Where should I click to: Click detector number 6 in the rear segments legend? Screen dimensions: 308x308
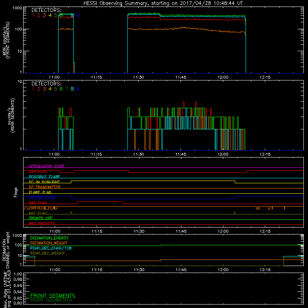[x=61, y=89]
